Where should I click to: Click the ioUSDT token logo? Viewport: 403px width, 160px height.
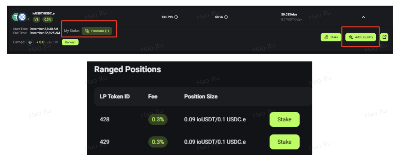(x=16, y=17)
